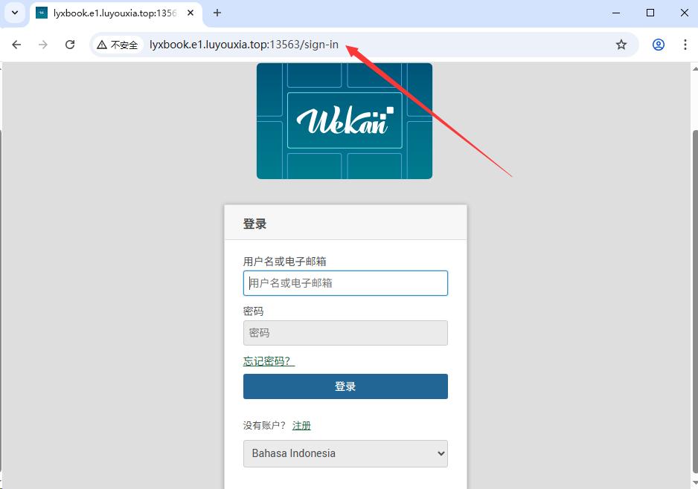This screenshot has height=489, width=698.
Task: Open the Chrome three-dot menu
Action: click(685, 45)
